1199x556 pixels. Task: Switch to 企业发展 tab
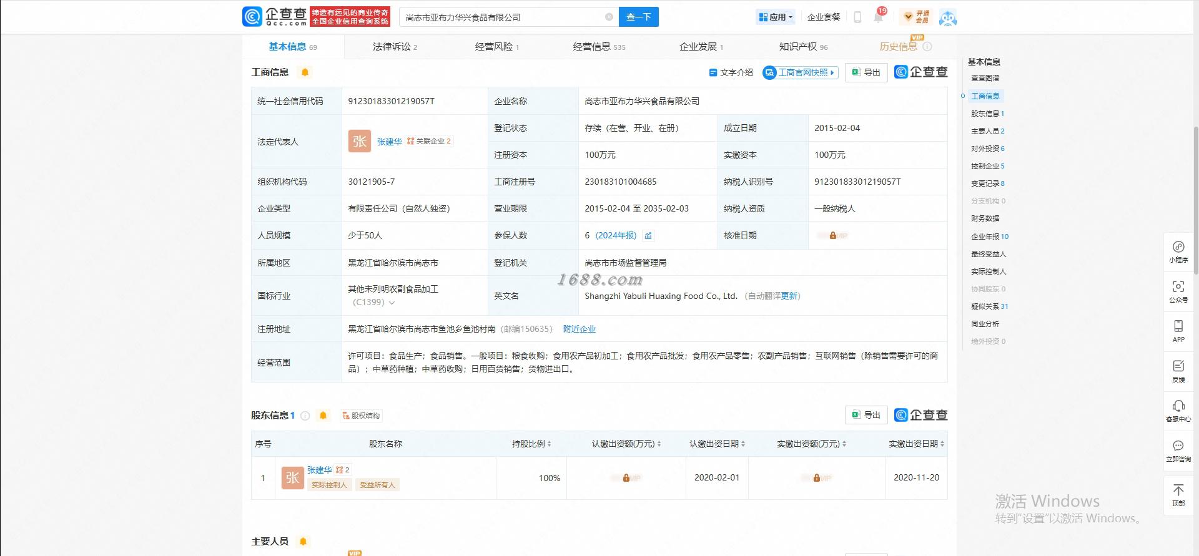701,47
